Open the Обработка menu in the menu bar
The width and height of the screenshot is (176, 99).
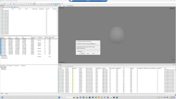click(12, 2)
